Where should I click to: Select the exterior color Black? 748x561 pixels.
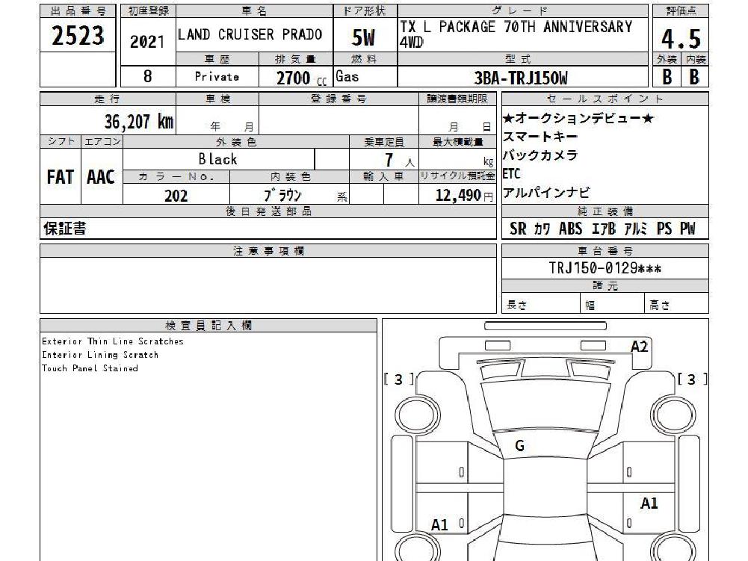click(x=217, y=159)
